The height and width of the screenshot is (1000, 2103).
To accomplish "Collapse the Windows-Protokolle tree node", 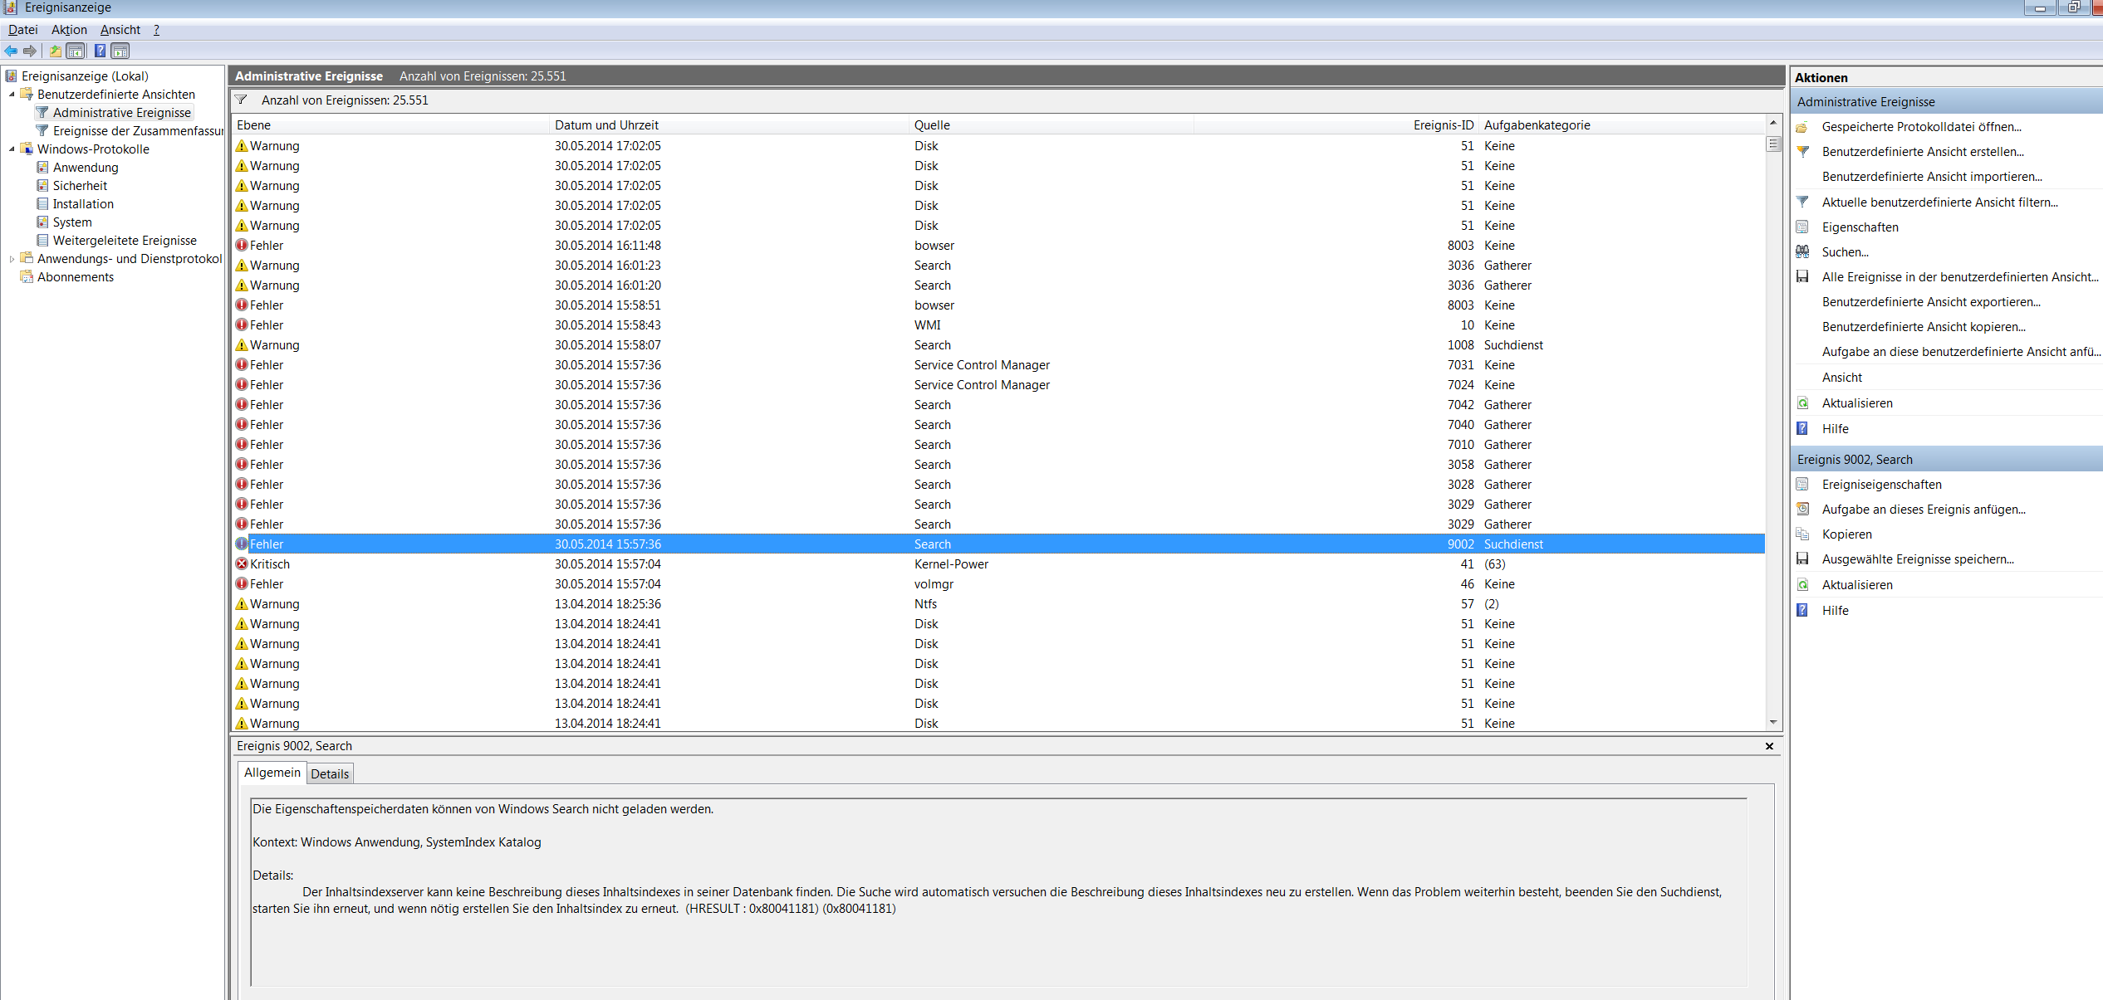I will point(12,149).
